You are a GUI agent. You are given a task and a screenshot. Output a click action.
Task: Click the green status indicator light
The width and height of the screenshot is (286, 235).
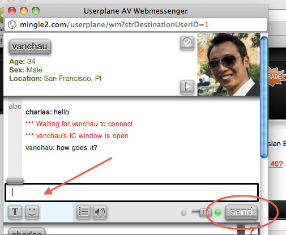(218, 212)
